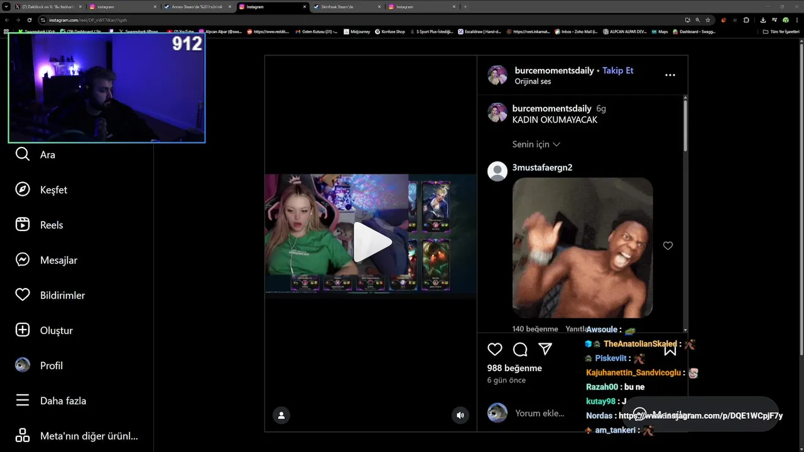
Task: View 140 beğenme on the comment
Action: click(x=535, y=329)
